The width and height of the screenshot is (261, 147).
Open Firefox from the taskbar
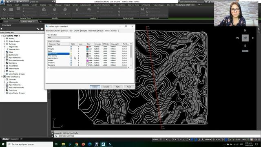[x=83, y=144]
